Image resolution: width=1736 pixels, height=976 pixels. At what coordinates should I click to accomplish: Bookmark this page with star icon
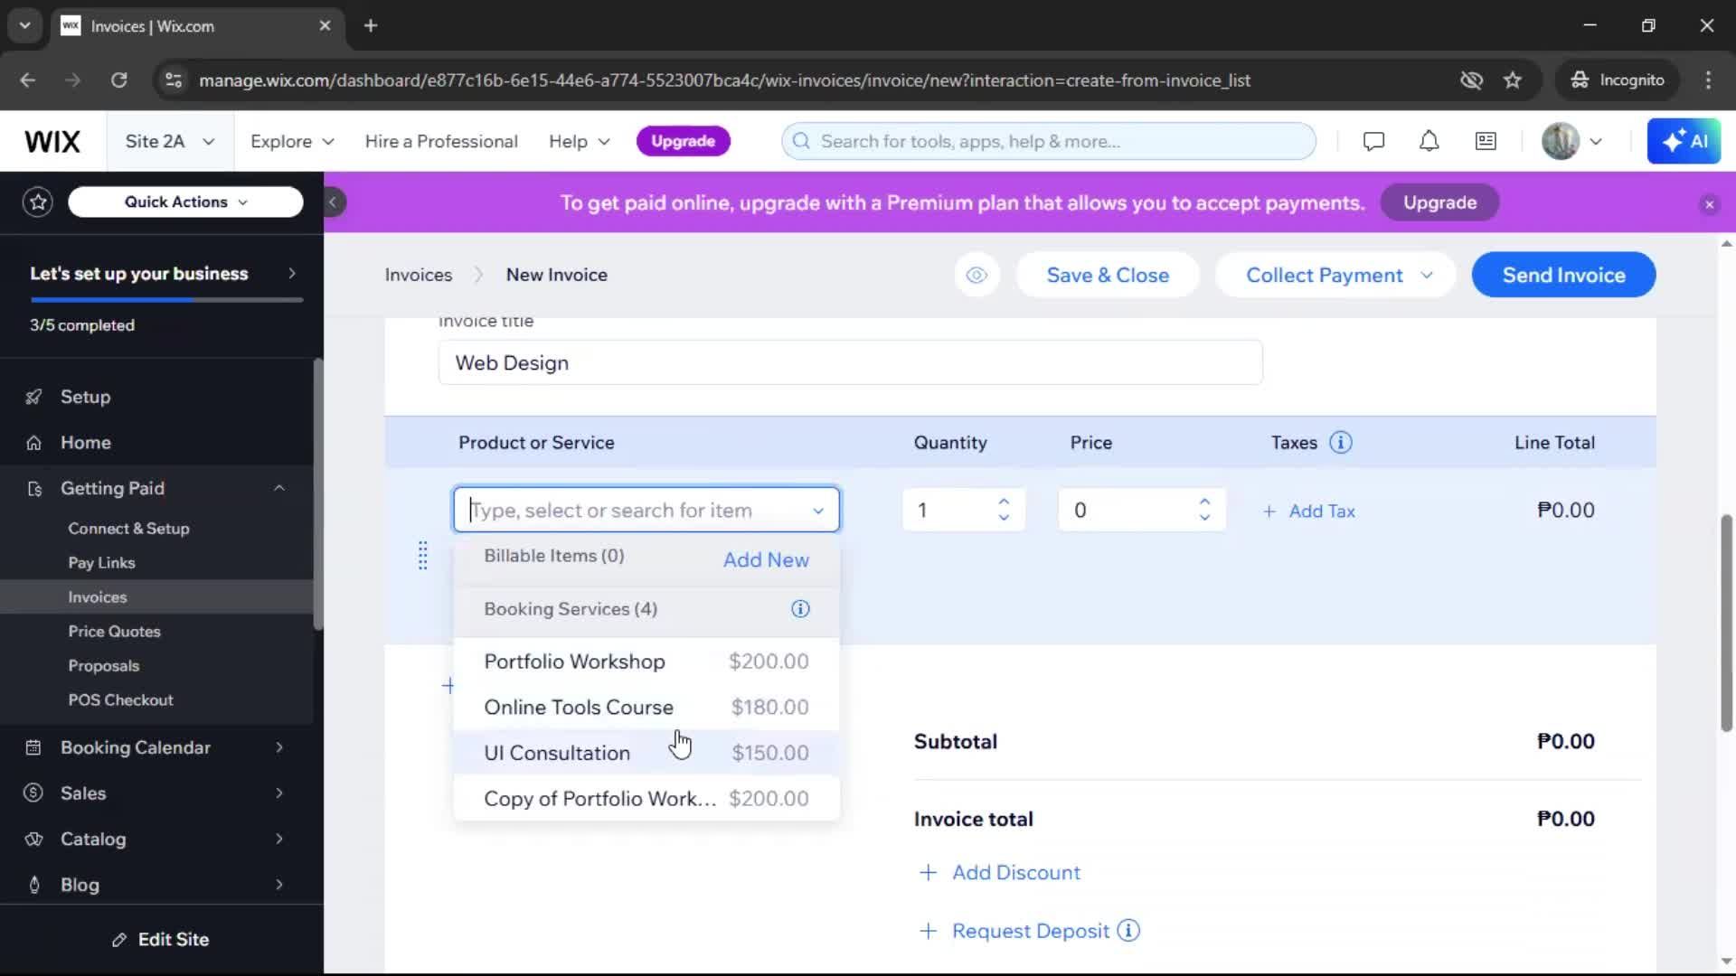pyautogui.click(x=1513, y=80)
